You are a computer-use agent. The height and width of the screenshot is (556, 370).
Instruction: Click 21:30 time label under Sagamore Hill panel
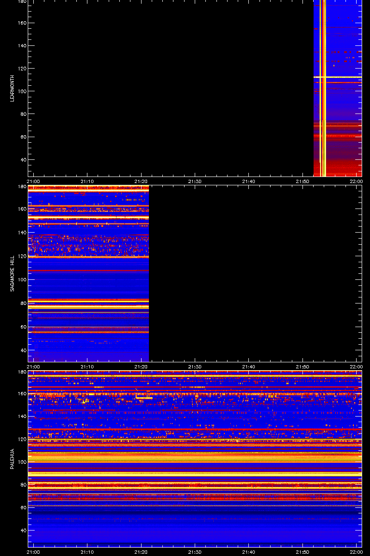point(195,366)
